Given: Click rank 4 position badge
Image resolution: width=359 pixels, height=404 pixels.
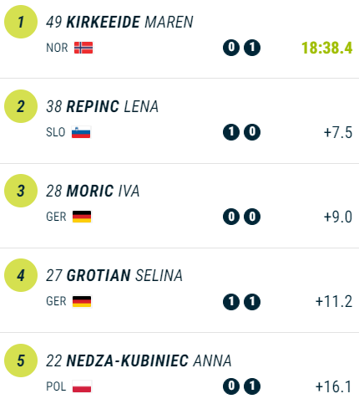Looking at the screenshot, I should pos(21,275).
